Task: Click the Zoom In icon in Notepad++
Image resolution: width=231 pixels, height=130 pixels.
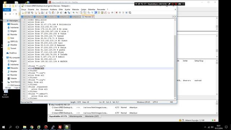Action: pos(73,13)
